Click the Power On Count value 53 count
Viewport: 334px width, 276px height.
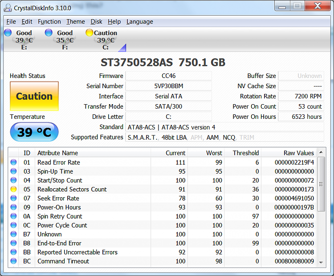point(301,106)
